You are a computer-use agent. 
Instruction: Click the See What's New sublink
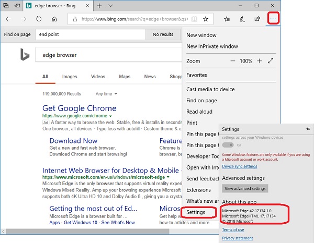coord(118,223)
